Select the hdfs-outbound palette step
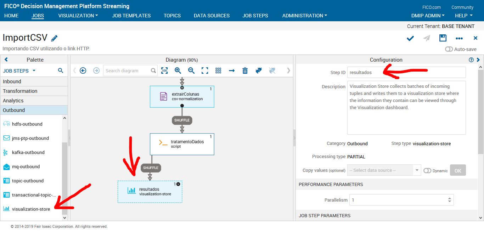484x231 pixels. 28,124
